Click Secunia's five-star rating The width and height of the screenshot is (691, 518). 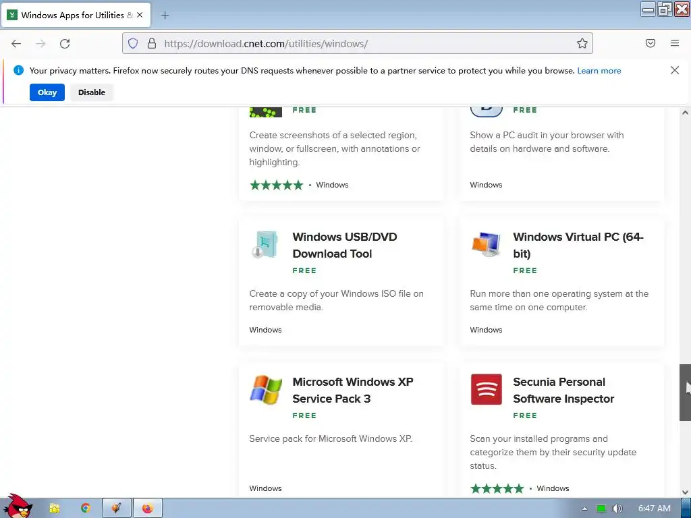coord(497,488)
